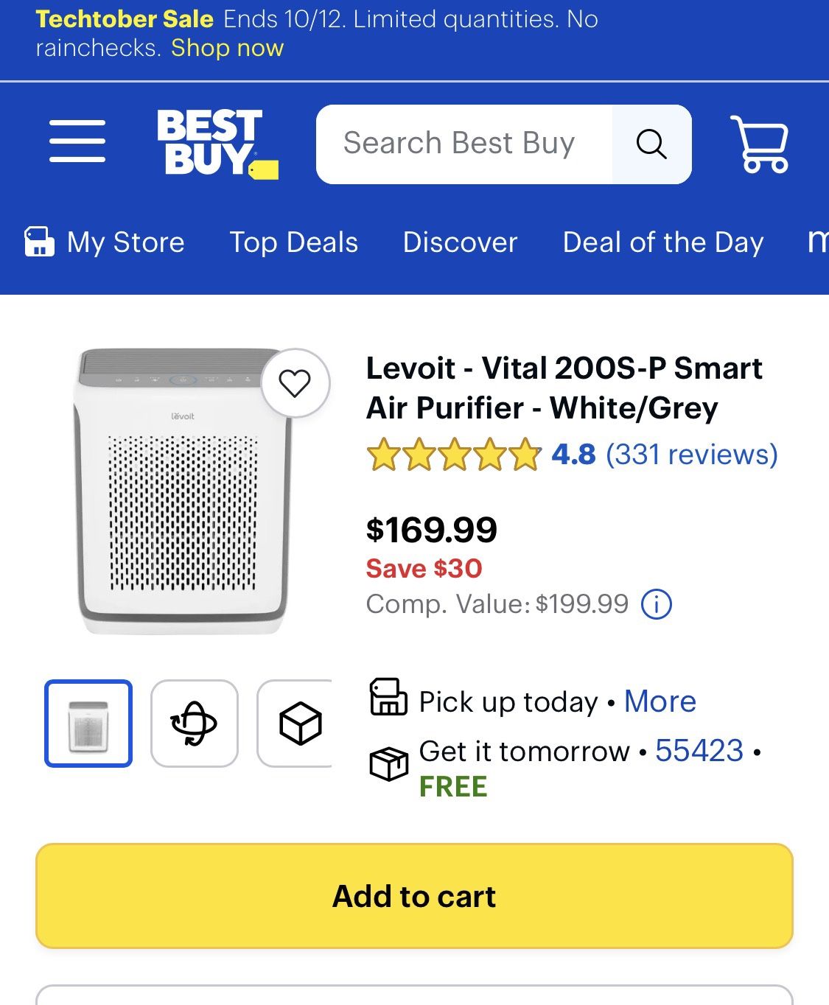Open the hamburger navigation menu

coord(77,141)
